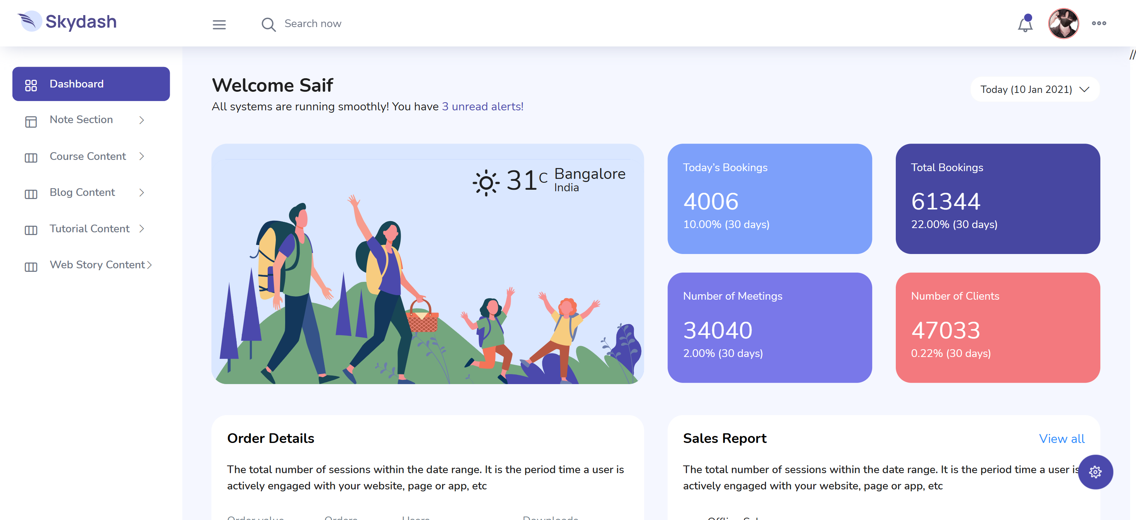Click the sun weather icon
The image size is (1136, 520).
click(x=486, y=182)
